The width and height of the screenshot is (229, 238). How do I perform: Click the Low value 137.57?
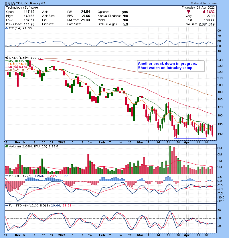[x=29, y=20]
